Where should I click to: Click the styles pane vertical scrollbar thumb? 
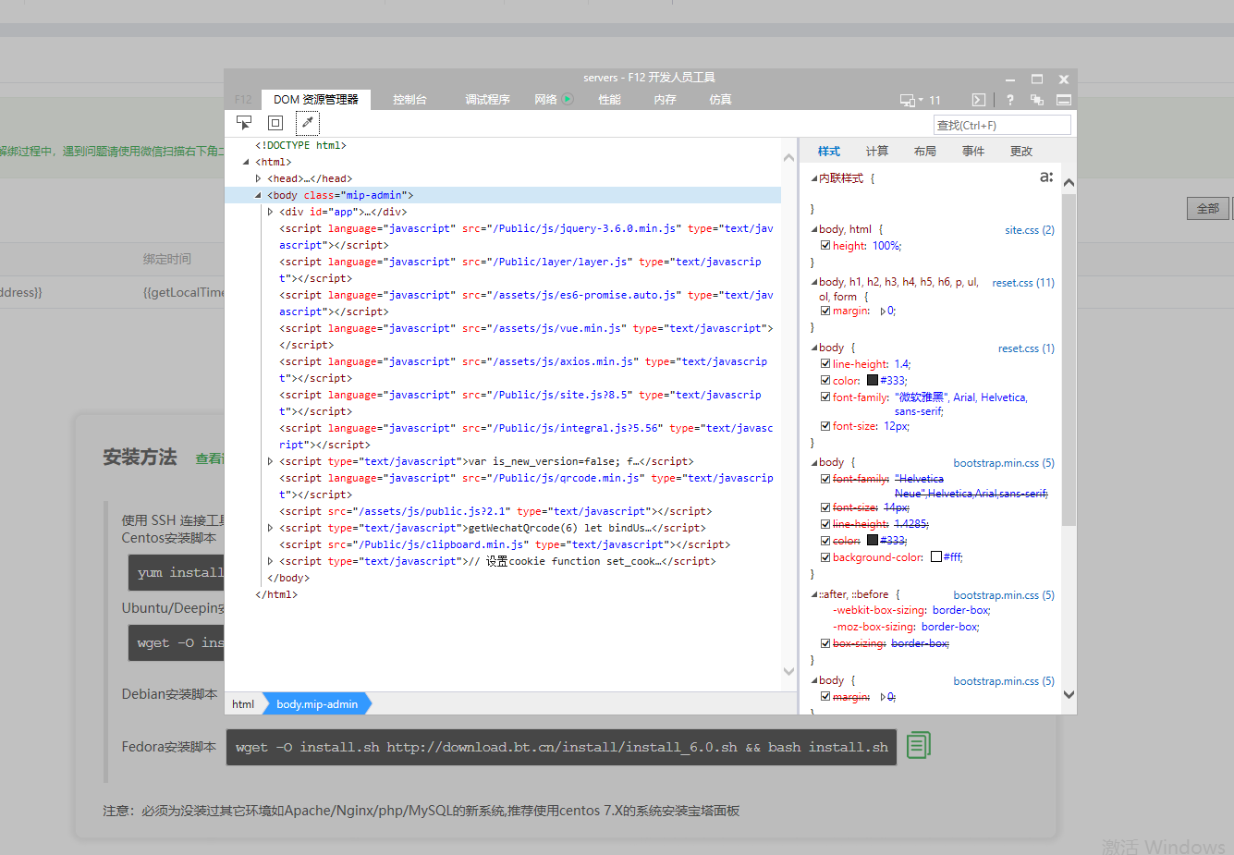click(1069, 360)
